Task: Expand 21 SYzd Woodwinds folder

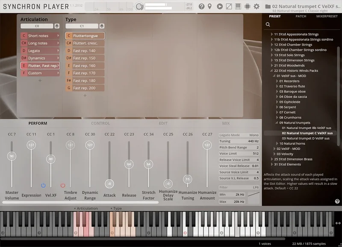Action: click(272, 66)
